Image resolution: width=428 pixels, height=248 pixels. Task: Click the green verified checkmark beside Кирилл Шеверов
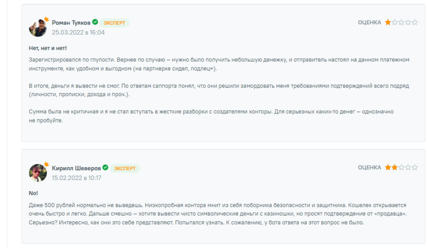(x=105, y=168)
